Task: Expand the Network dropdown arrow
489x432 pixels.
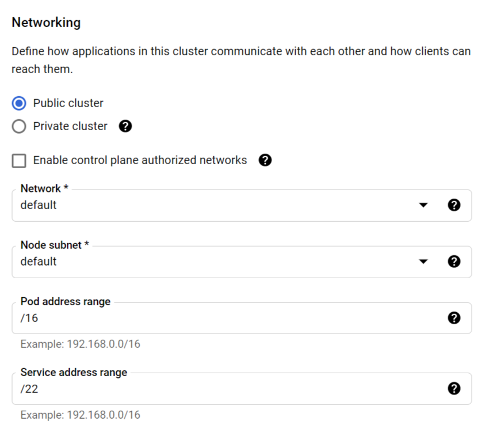Action: [423, 205]
